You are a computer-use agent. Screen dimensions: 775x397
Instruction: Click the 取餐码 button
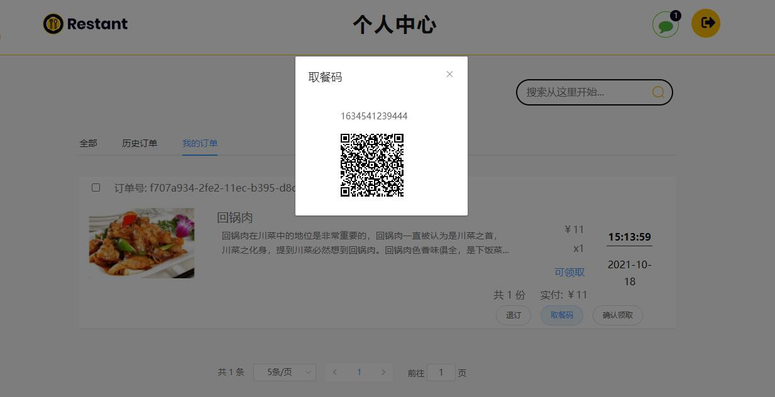pyautogui.click(x=562, y=315)
